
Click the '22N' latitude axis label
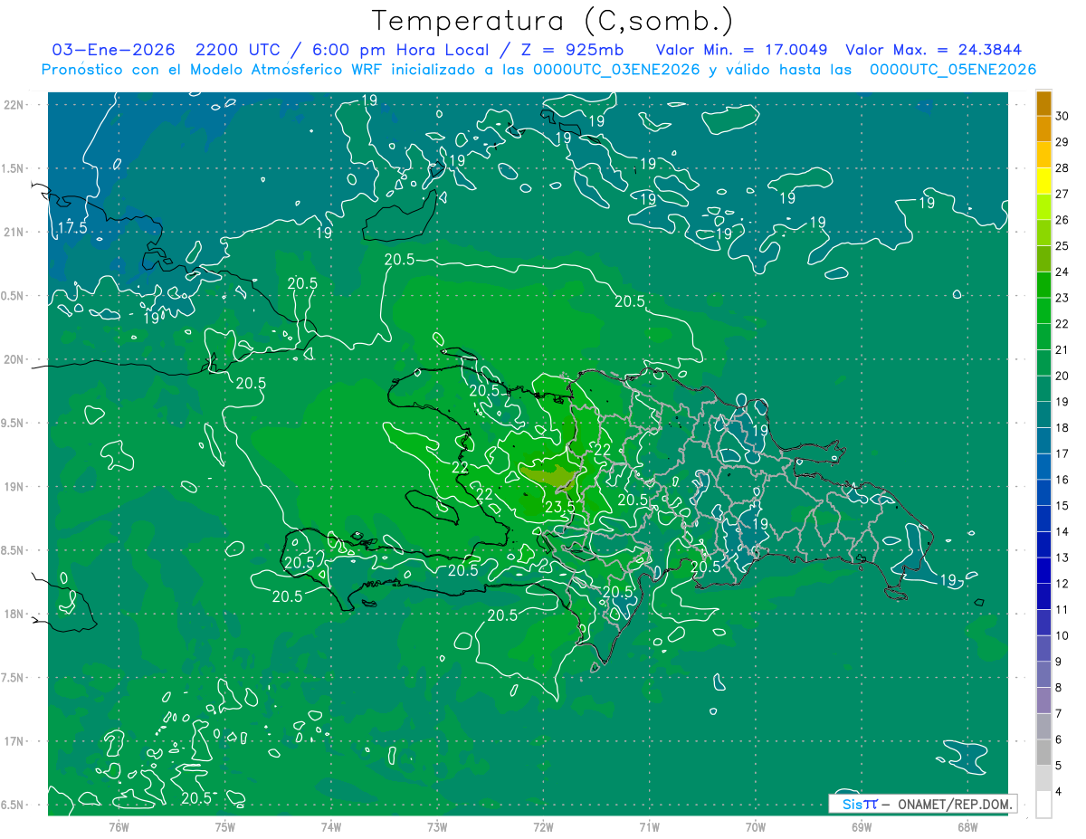click(14, 105)
